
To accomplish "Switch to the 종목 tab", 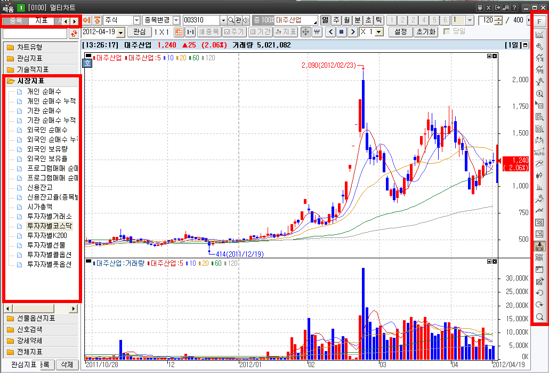I will 16,21.
